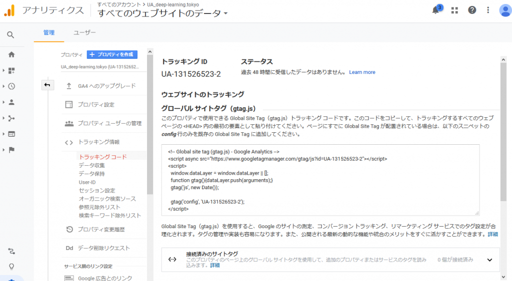Switch to the 管理 tab
The image size is (512, 281).
point(49,32)
